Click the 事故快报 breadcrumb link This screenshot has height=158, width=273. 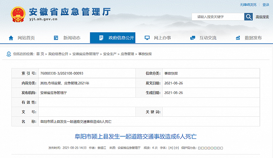(145, 54)
